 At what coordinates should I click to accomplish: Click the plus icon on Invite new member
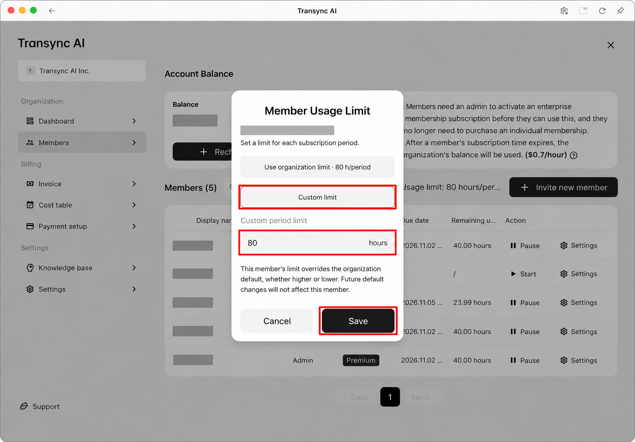pos(524,187)
